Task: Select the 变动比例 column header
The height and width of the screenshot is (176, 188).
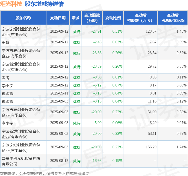Action: 113,18
